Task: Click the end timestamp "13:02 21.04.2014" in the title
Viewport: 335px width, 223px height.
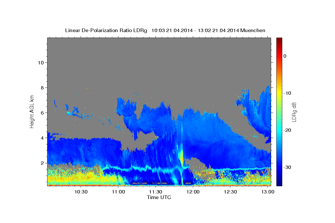Action: click(x=218, y=30)
